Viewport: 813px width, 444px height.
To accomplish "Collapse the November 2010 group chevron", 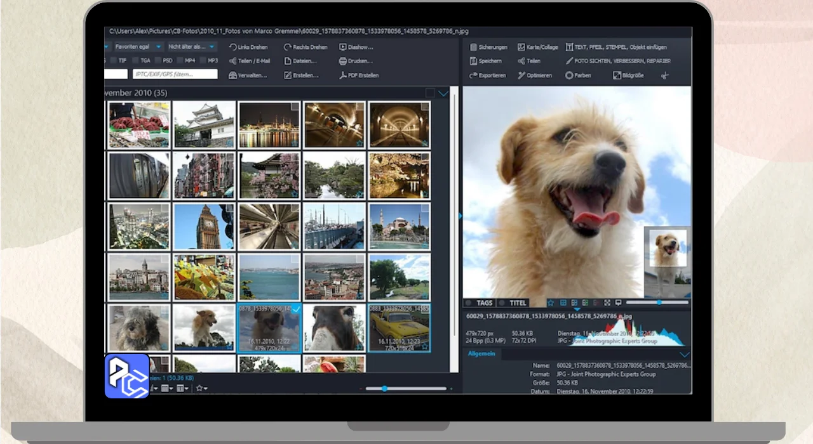I will pos(443,93).
